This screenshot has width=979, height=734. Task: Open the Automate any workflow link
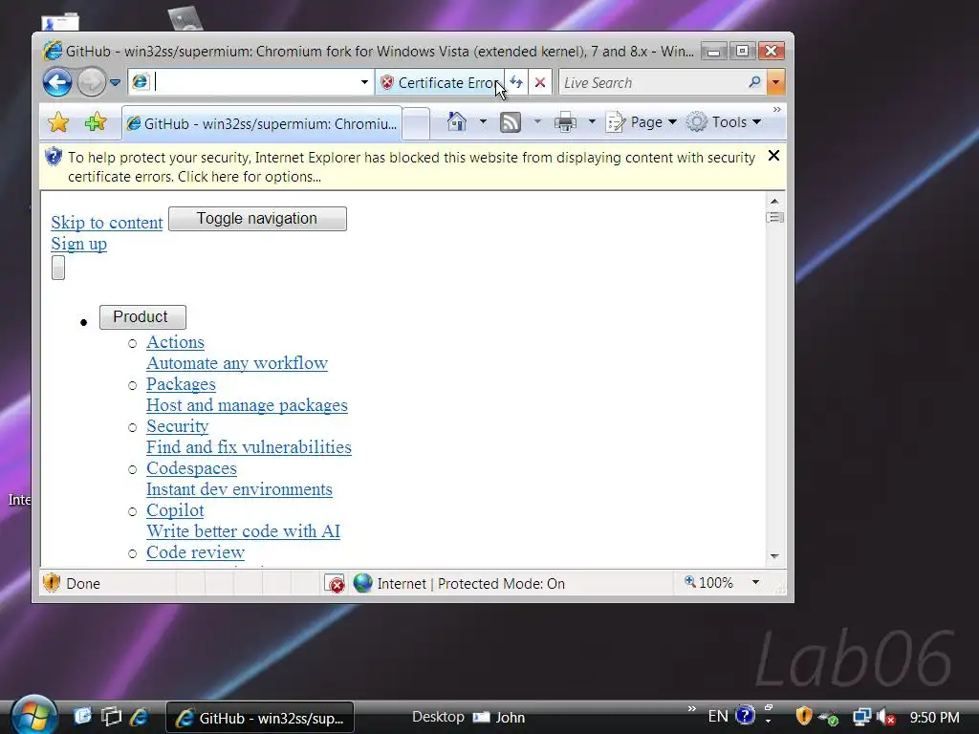(237, 362)
